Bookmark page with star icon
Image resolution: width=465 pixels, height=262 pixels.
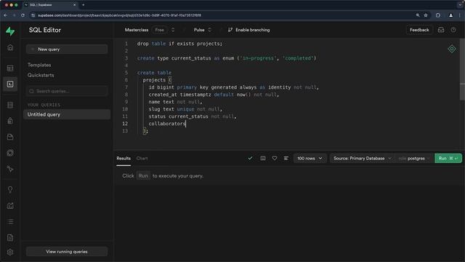(426, 15)
